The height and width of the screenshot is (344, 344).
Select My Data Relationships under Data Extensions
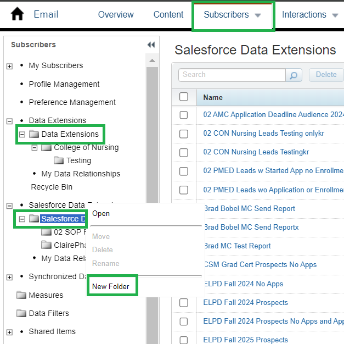[x=81, y=174]
